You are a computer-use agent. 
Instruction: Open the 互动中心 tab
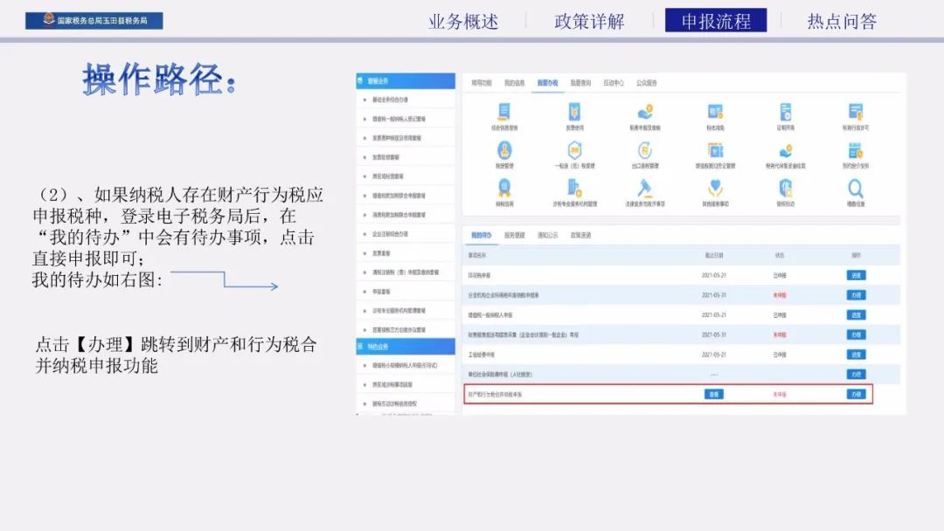click(614, 83)
